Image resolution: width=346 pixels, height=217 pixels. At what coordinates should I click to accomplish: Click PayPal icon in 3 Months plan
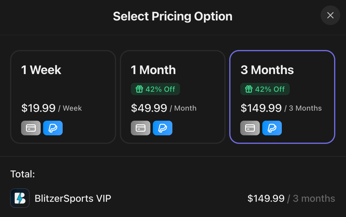coord(272,128)
